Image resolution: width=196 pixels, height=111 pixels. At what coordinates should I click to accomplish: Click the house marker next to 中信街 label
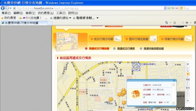pos(111,99)
